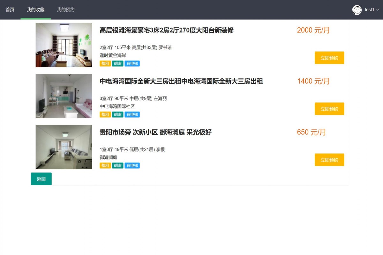Click the 整租 tag on 中电海湾国际 listing
Image resolution: width=383 pixels, height=255 pixels.
105,114
